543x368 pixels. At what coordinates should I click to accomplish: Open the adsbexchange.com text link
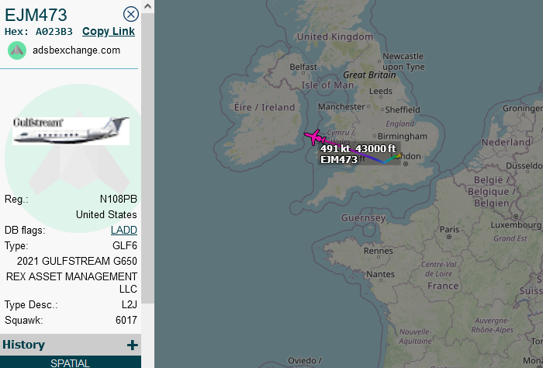[x=76, y=50]
